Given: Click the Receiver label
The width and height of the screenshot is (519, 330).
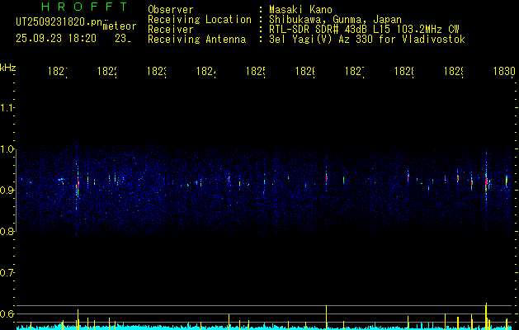Looking at the screenshot, I should click(171, 30).
